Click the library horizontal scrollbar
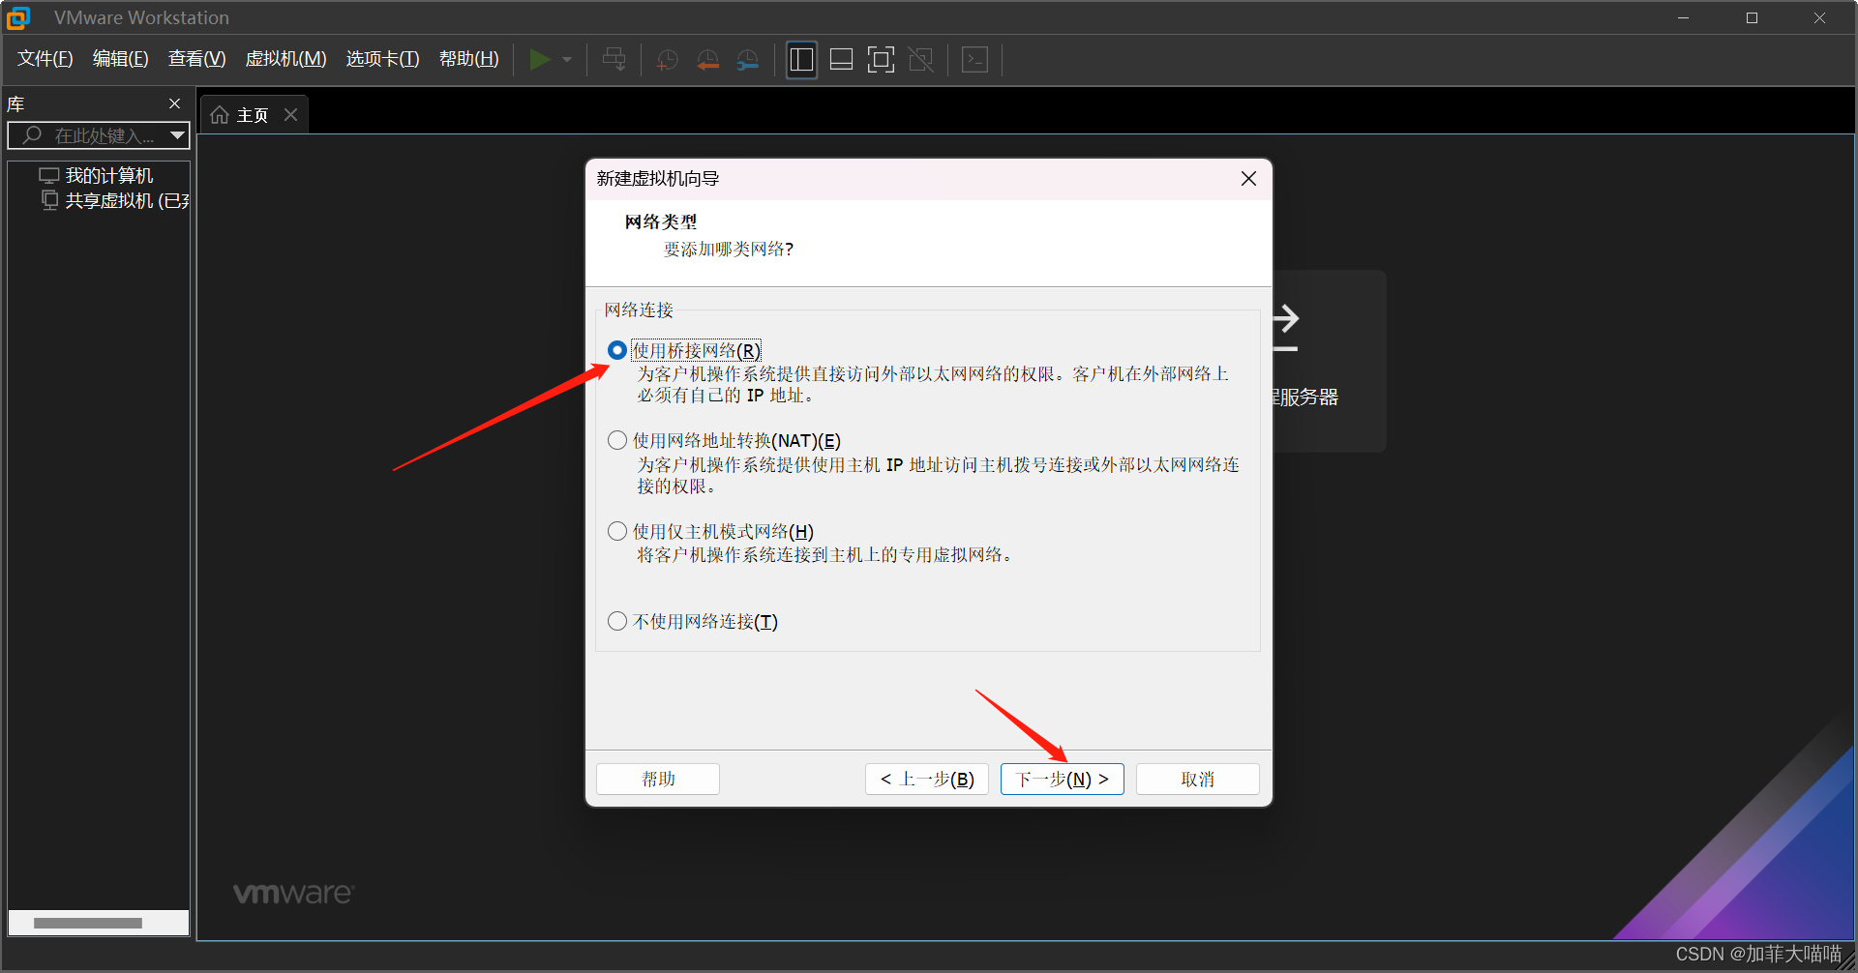The height and width of the screenshot is (973, 1858). [88, 923]
